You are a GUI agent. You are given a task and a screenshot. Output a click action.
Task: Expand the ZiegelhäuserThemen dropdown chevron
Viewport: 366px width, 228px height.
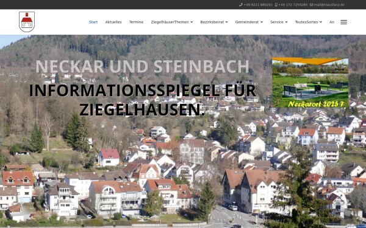point(192,22)
